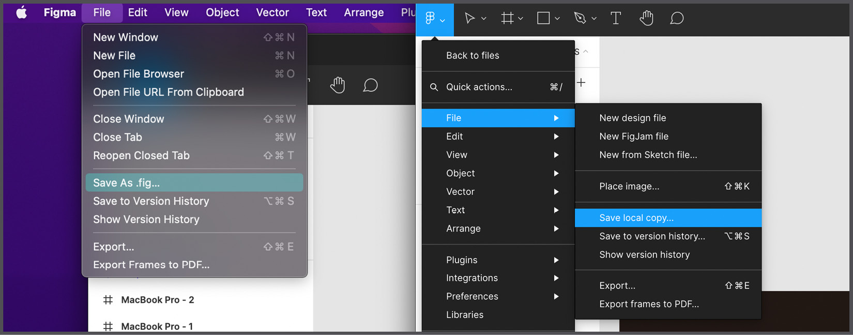
Task: Click Save local copy...
Action: 668,218
